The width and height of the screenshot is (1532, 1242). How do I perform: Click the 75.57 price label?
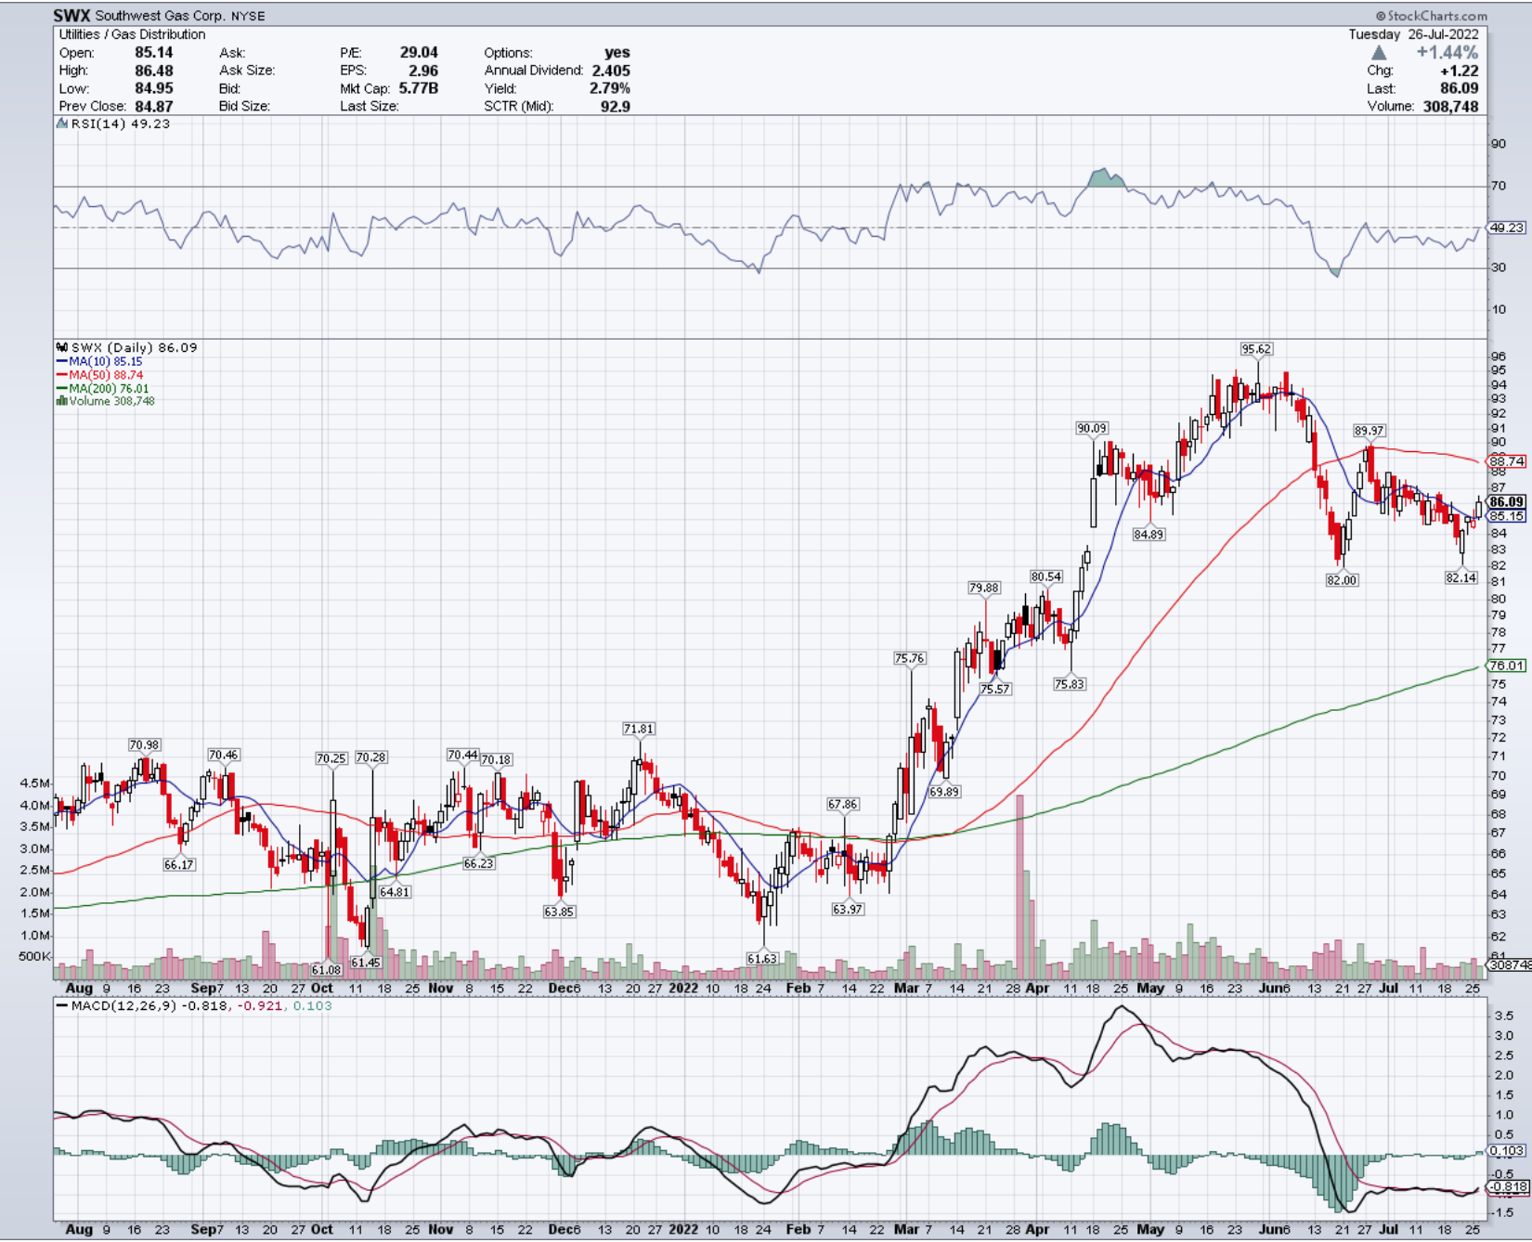tap(995, 689)
